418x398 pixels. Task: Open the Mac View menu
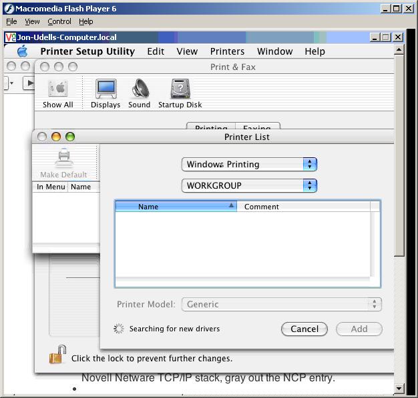point(187,51)
